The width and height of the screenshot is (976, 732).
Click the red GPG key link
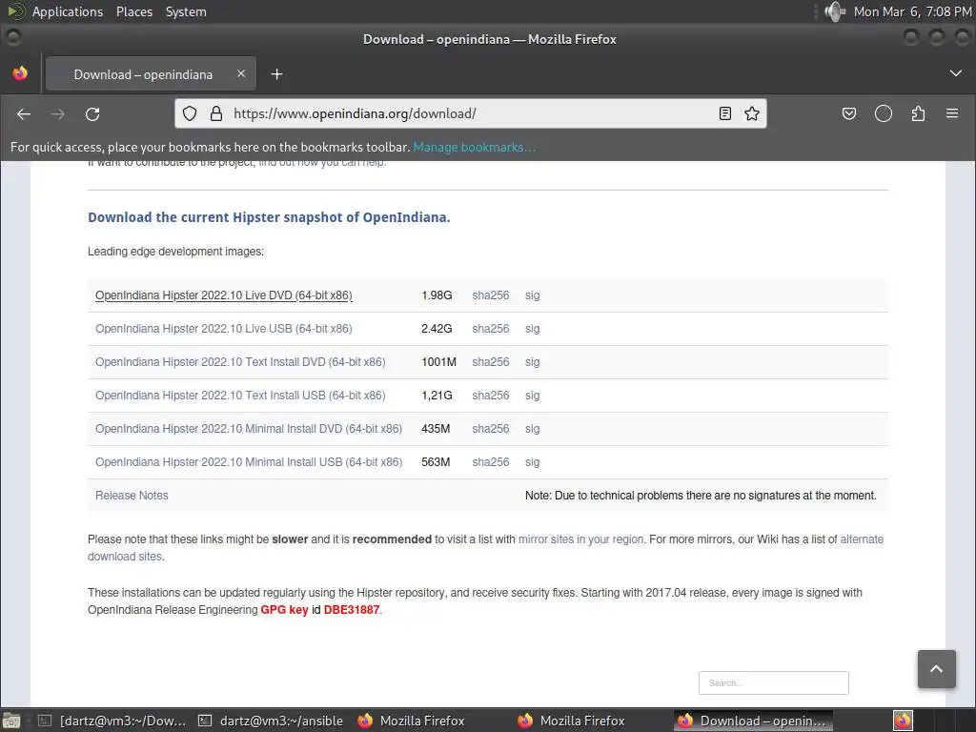tap(284, 609)
